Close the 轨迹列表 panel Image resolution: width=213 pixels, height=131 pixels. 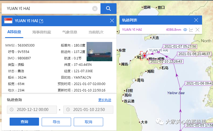click(x=196, y=20)
